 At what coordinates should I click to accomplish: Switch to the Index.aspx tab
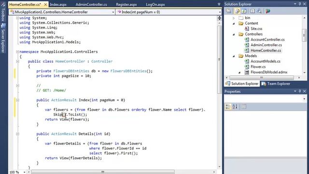click(58, 4)
